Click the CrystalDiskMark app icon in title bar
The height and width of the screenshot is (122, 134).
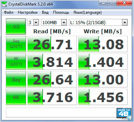click(4, 4)
